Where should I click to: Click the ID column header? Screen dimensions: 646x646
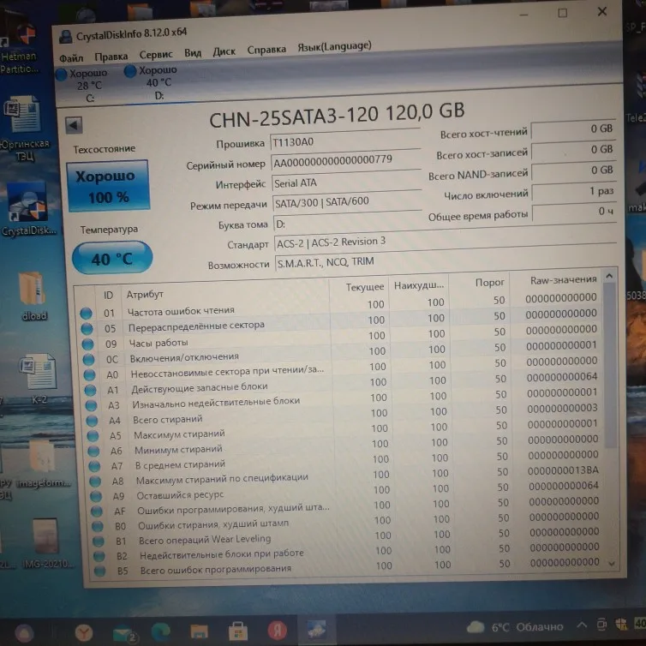tap(108, 296)
